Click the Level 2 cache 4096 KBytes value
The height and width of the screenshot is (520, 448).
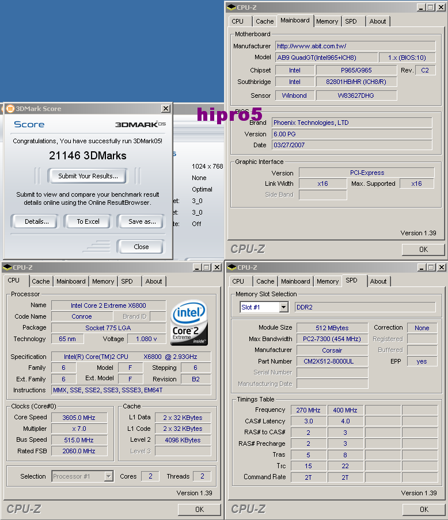(x=183, y=440)
